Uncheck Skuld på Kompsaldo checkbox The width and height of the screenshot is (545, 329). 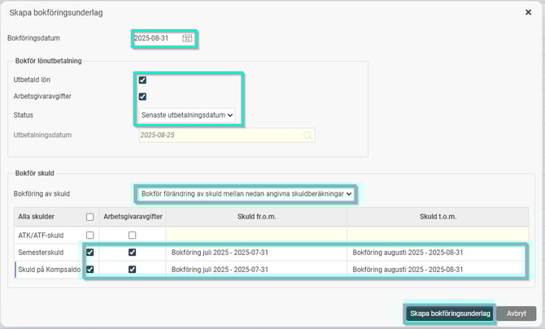pyautogui.click(x=89, y=269)
